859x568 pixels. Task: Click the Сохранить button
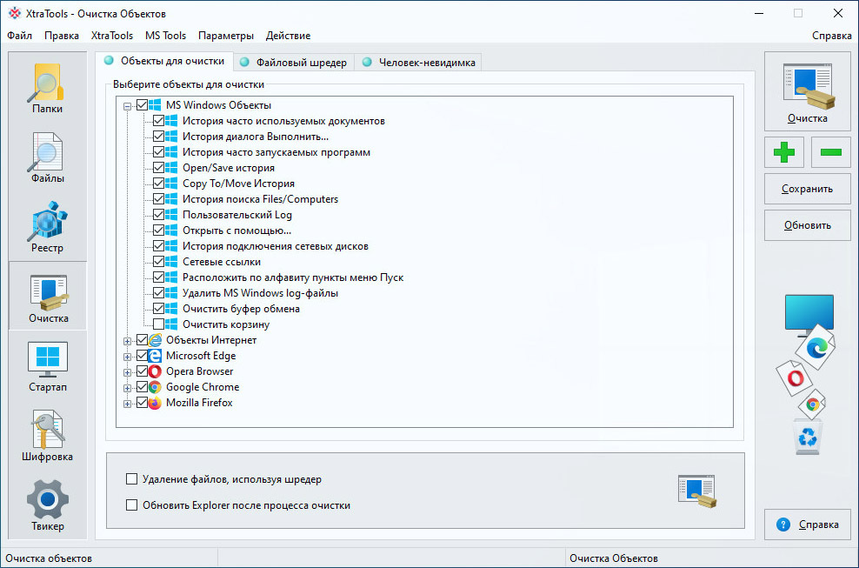pyautogui.click(x=808, y=189)
